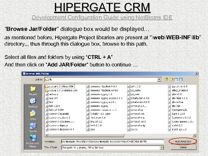Screen dimensions: 208x156
Task: Select the folder icon of sun-jai windows-i586
Action: [47, 90]
